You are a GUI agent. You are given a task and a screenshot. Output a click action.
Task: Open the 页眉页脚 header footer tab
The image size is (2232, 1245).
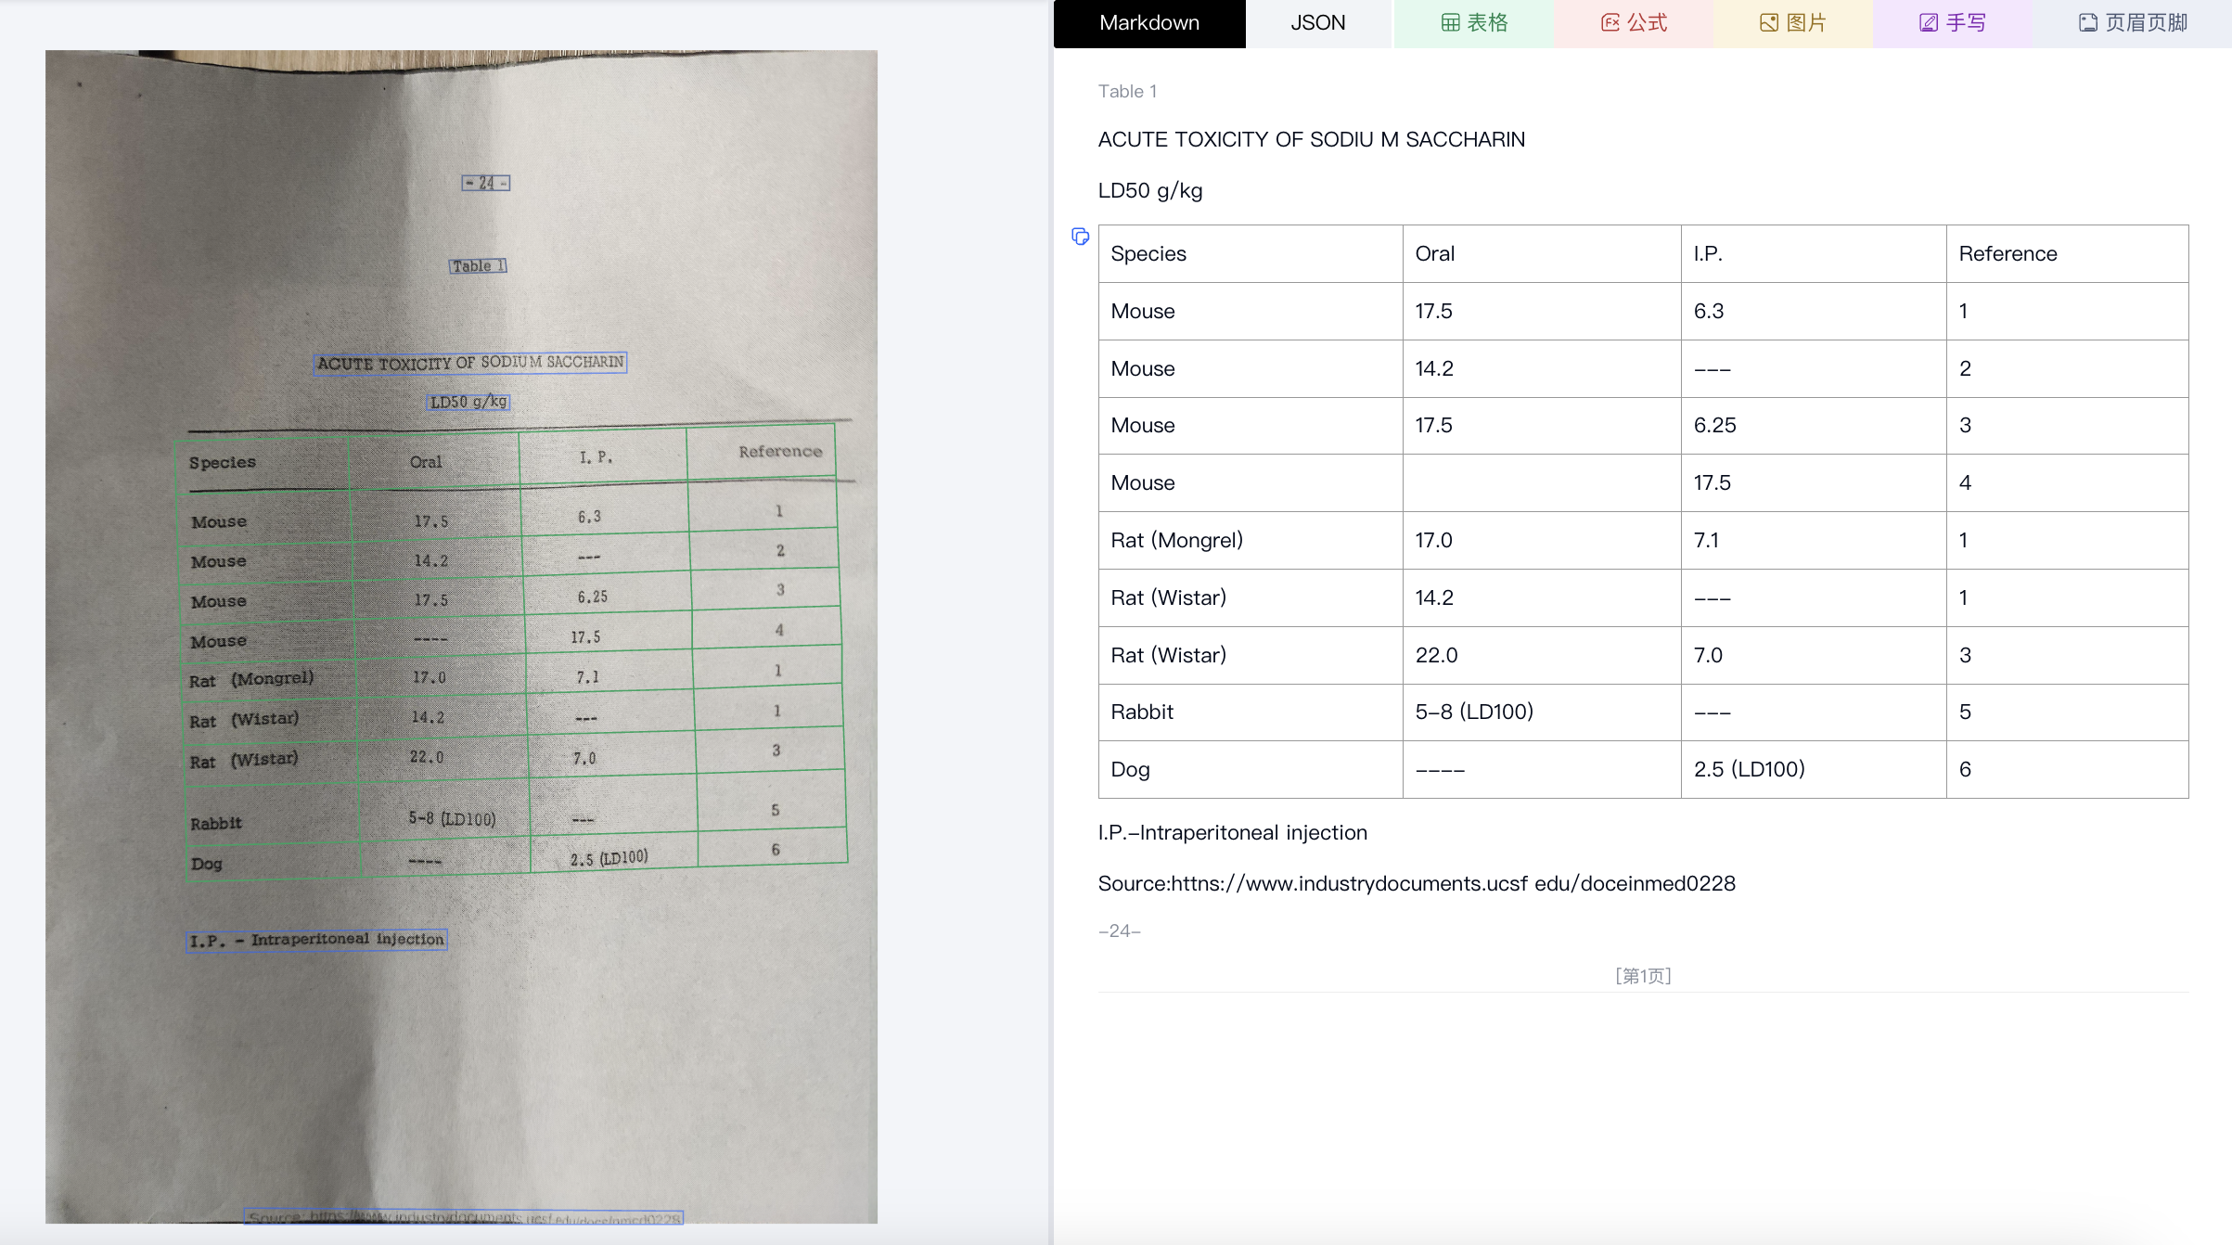2132,23
